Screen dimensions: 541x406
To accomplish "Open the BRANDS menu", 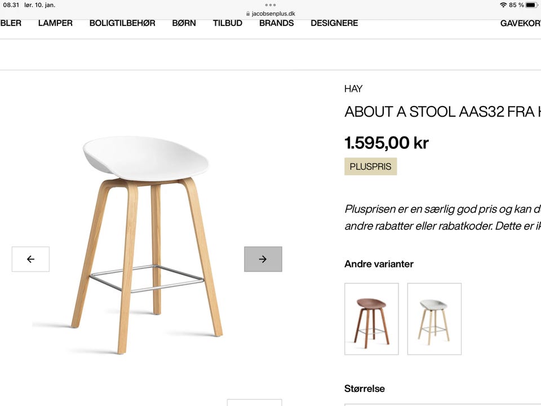I will (x=276, y=23).
